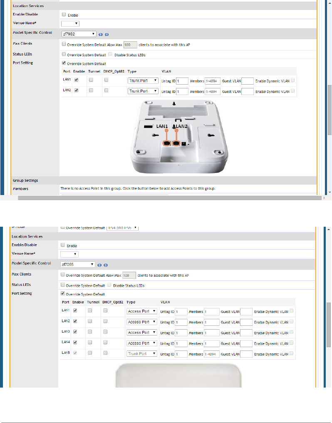The image size is (332, 423).
Task: Click LAN5 Untag ID field for zf7055
Action: pos(181,354)
